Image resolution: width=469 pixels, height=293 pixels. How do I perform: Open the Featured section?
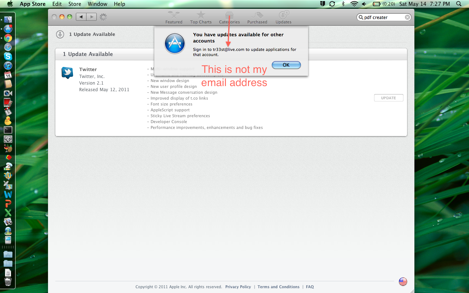[x=174, y=17]
